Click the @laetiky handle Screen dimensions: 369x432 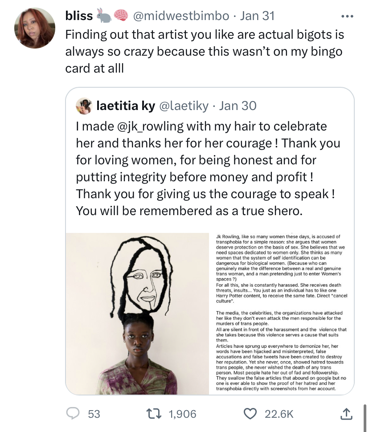(x=184, y=106)
